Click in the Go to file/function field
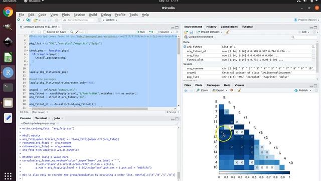 pos(78,20)
